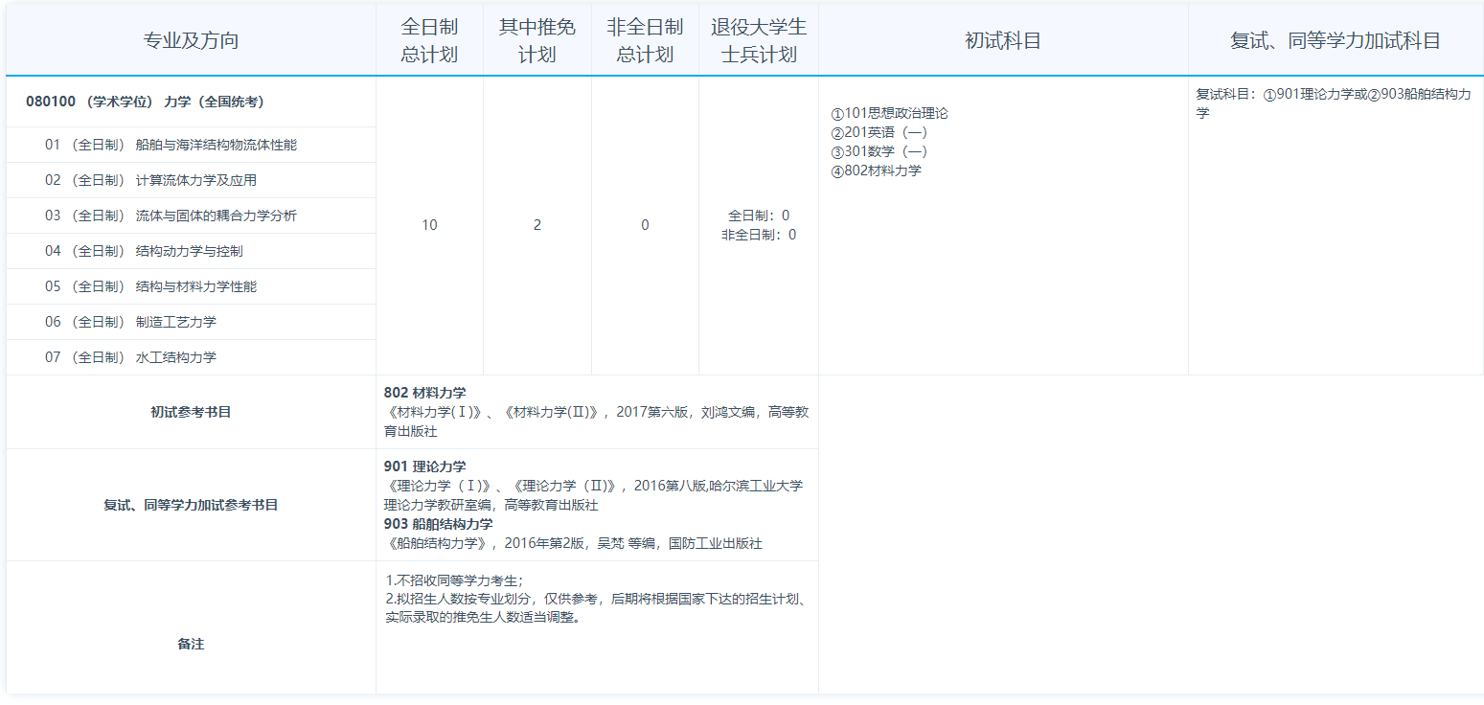Click the 非全日制总计划 column header
The image size is (1484, 705).
pos(645,40)
